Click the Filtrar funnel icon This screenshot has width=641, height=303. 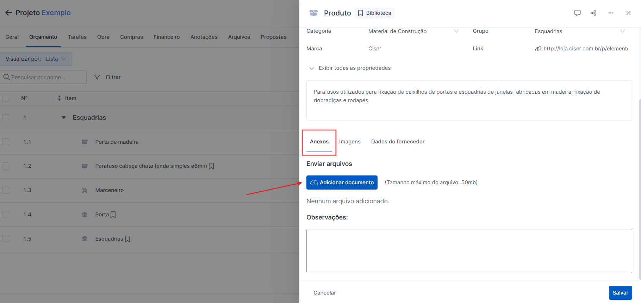97,77
